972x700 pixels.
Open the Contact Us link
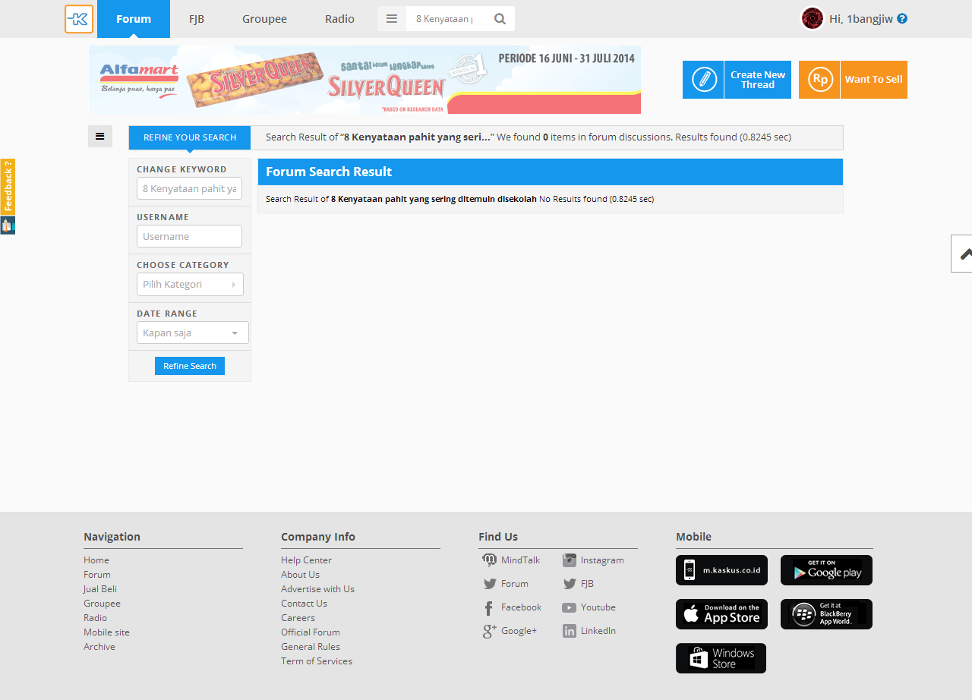pyautogui.click(x=304, y=604)
